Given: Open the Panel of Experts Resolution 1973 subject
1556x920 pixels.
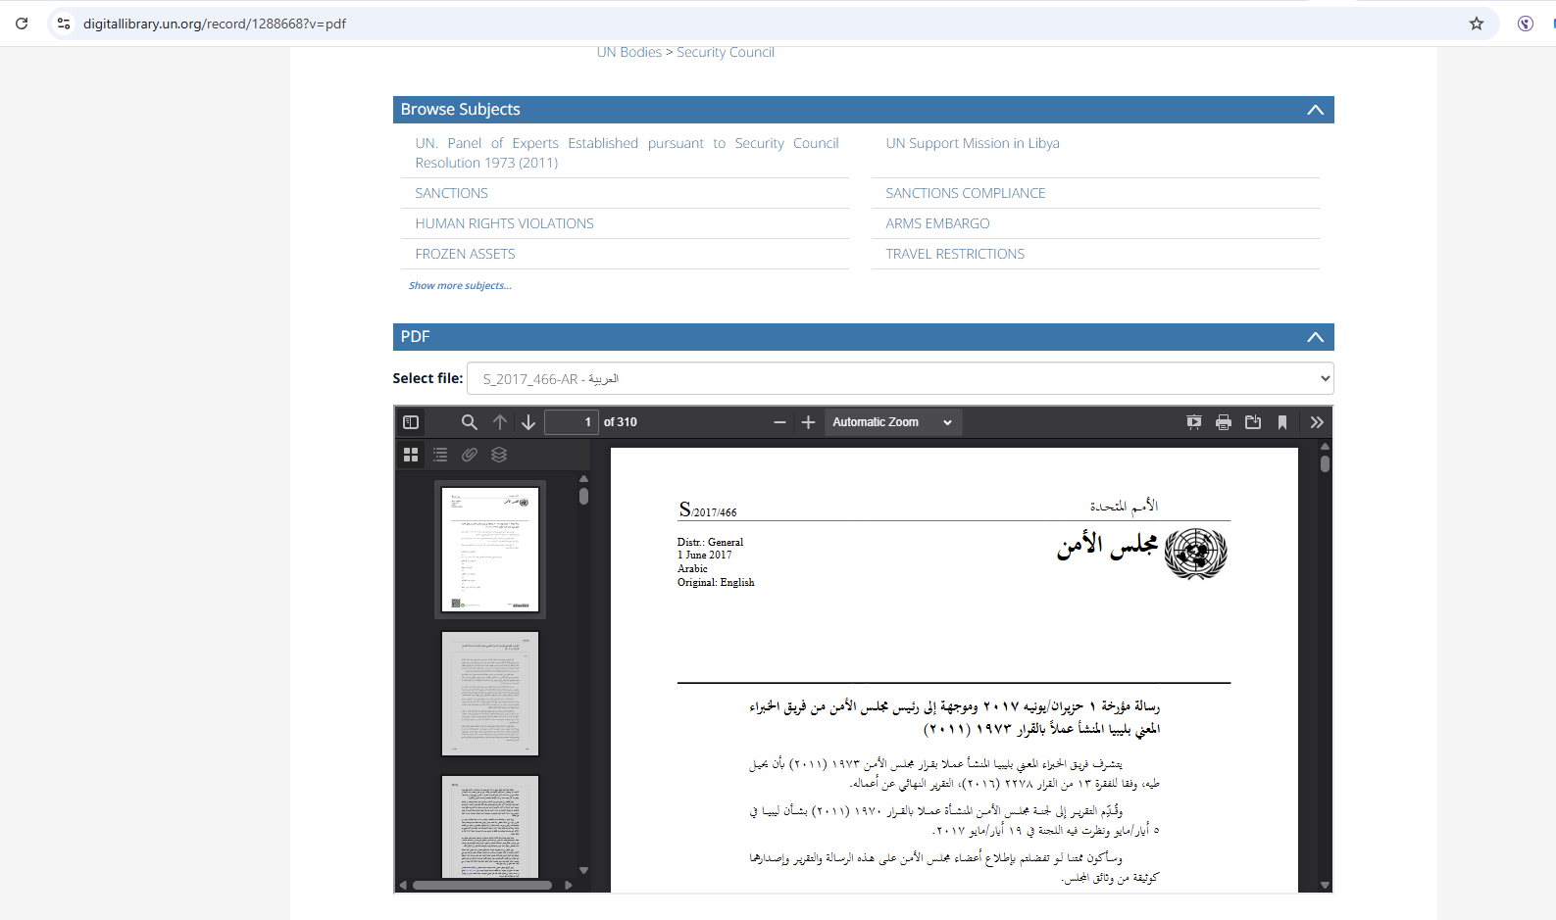Looking at the screenshot, I should (627, 153).
